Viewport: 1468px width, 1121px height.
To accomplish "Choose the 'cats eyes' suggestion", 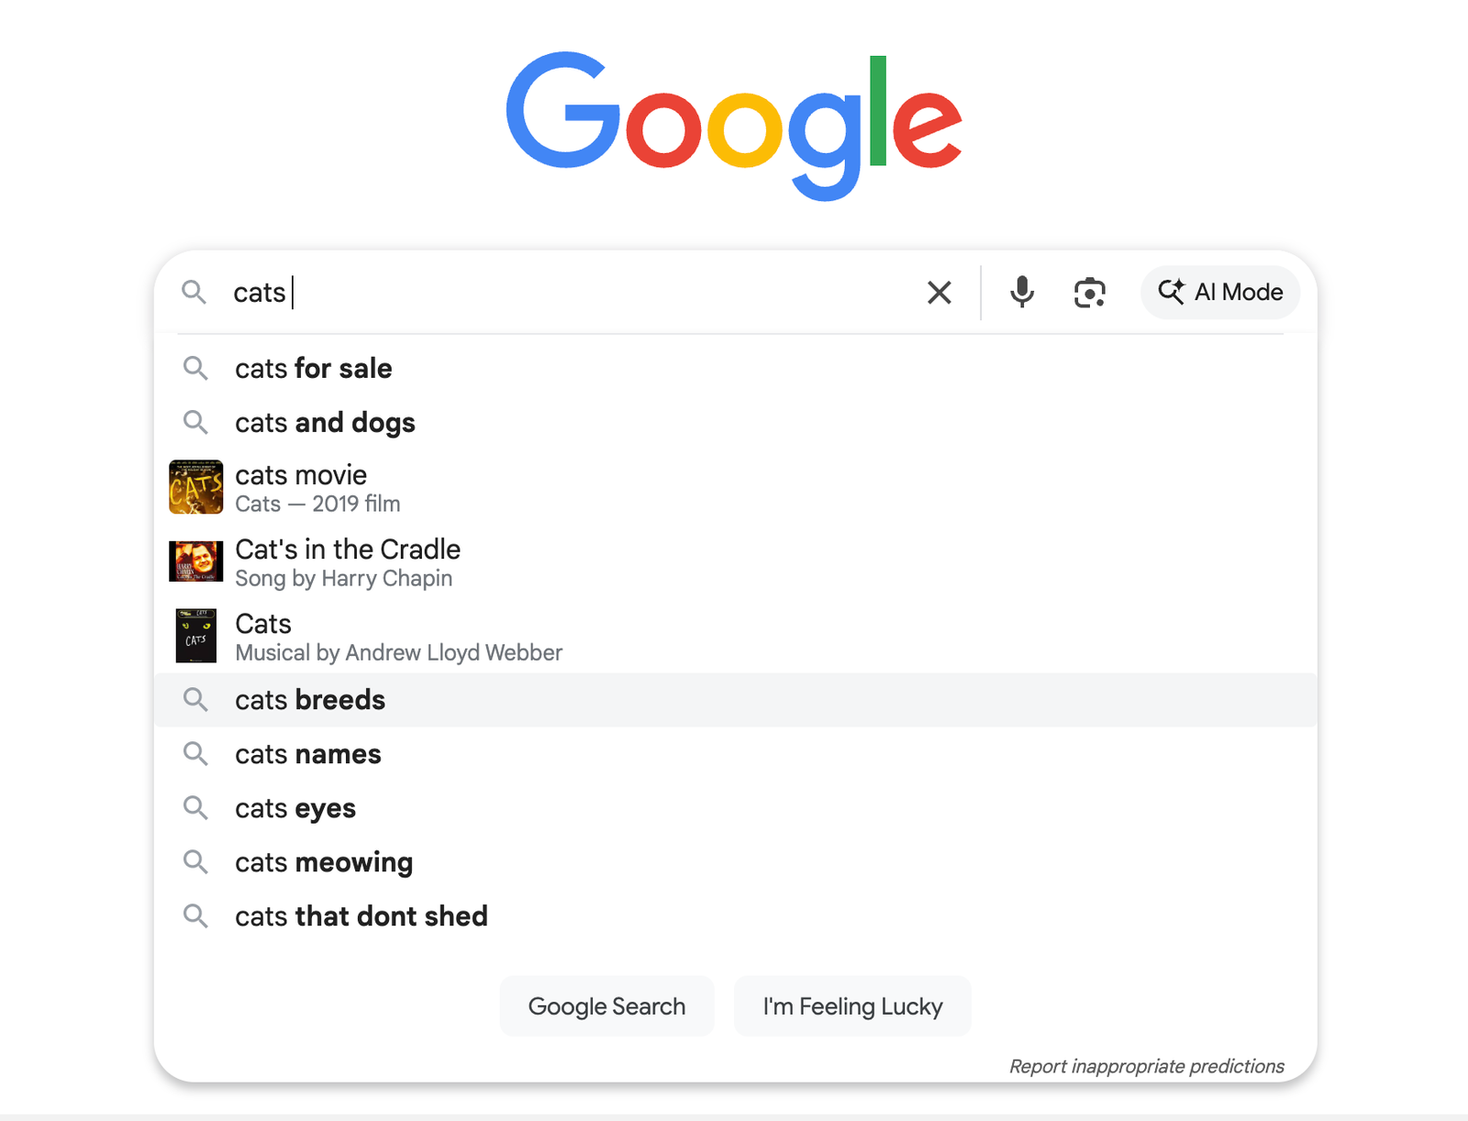I will (x=295, y=808).
